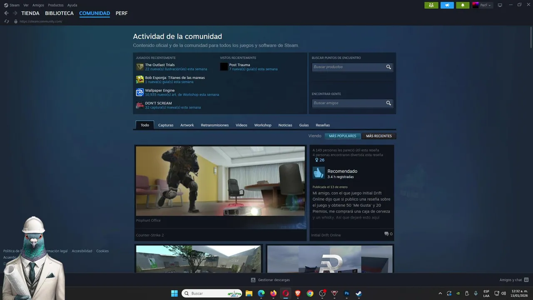
Task: Open 7 nueva(s) guía(s) esta semana
Action: click(253, 69)
